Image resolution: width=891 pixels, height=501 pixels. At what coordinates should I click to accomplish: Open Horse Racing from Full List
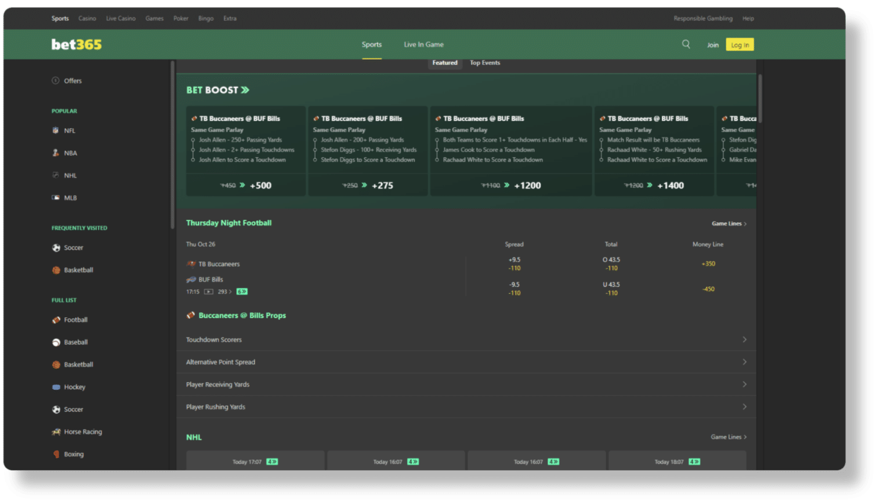tap(82, 431)
